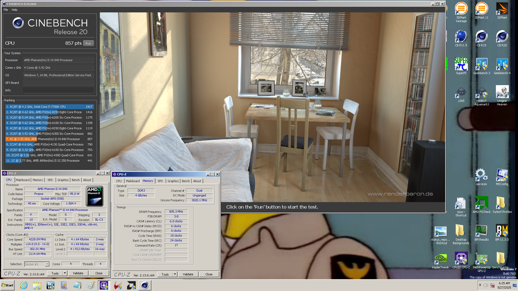Open the Geekbench 4 shortcut

pyautogui.click(x=502, y=66)
